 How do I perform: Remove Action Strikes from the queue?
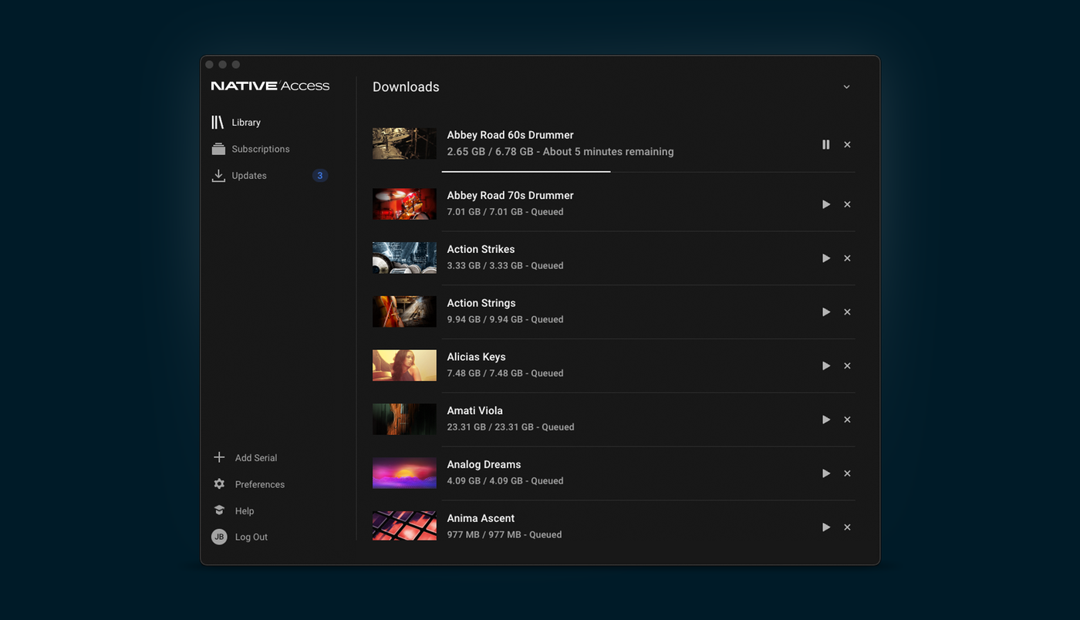(x=847, y=258)
